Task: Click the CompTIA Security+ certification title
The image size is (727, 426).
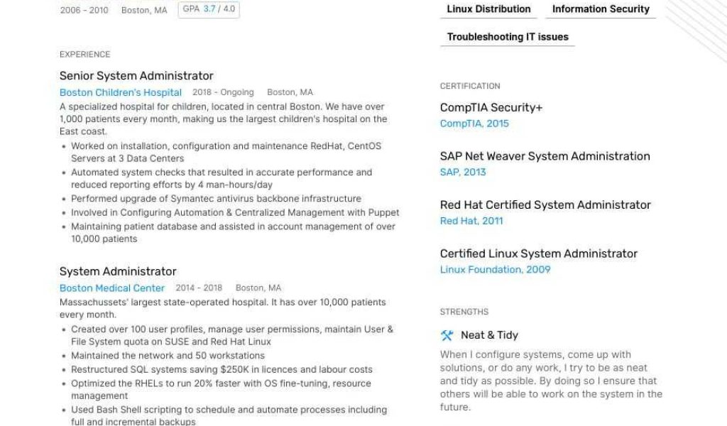Action: [491, 108]
